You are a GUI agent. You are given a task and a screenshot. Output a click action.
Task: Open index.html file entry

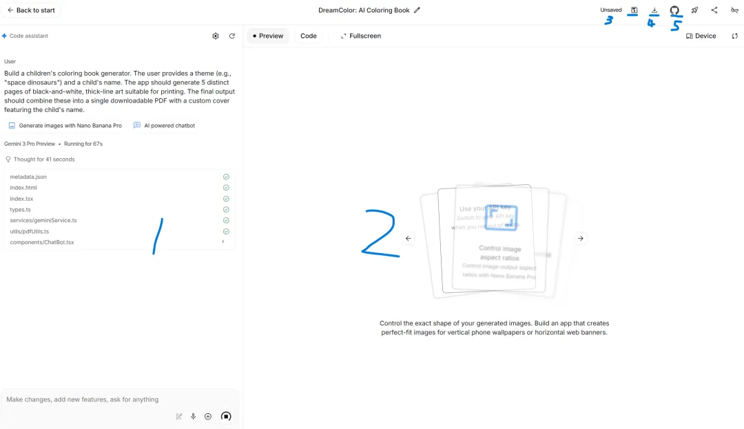click(120, 188)
